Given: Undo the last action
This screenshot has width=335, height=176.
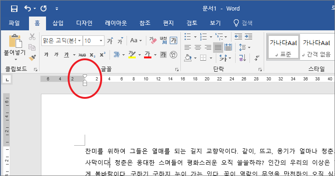Looking at the screenshot, I should [27, 9].
